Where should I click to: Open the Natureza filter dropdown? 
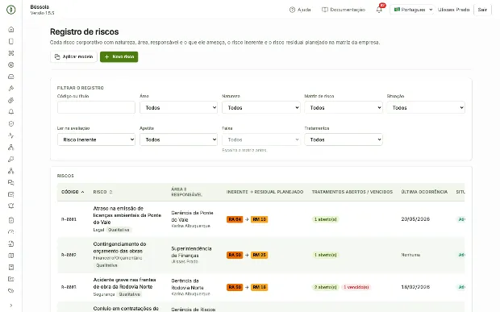point(260,107)
